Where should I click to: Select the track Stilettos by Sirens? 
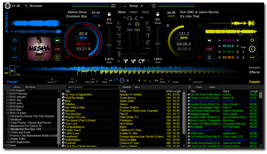pyautogui.click(x=122, y=104)
